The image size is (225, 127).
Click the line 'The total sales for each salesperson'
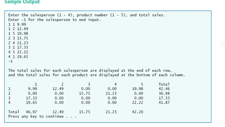tap(90, 70)
